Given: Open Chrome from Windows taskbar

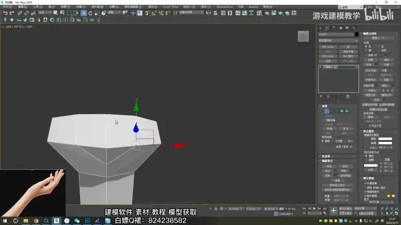Looking at the screenshot, I should coord(36,221).
